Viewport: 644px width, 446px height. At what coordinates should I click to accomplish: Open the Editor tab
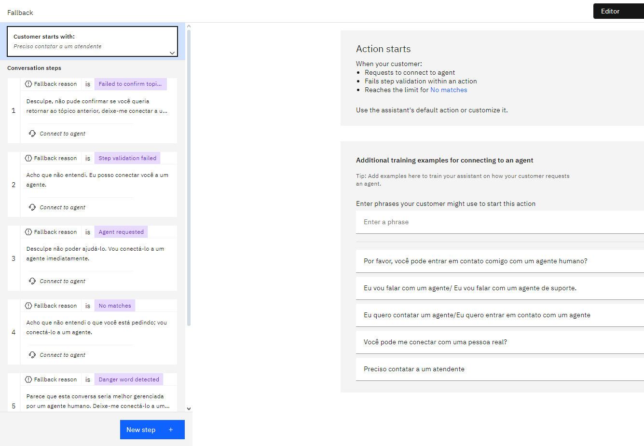point(610,11)
